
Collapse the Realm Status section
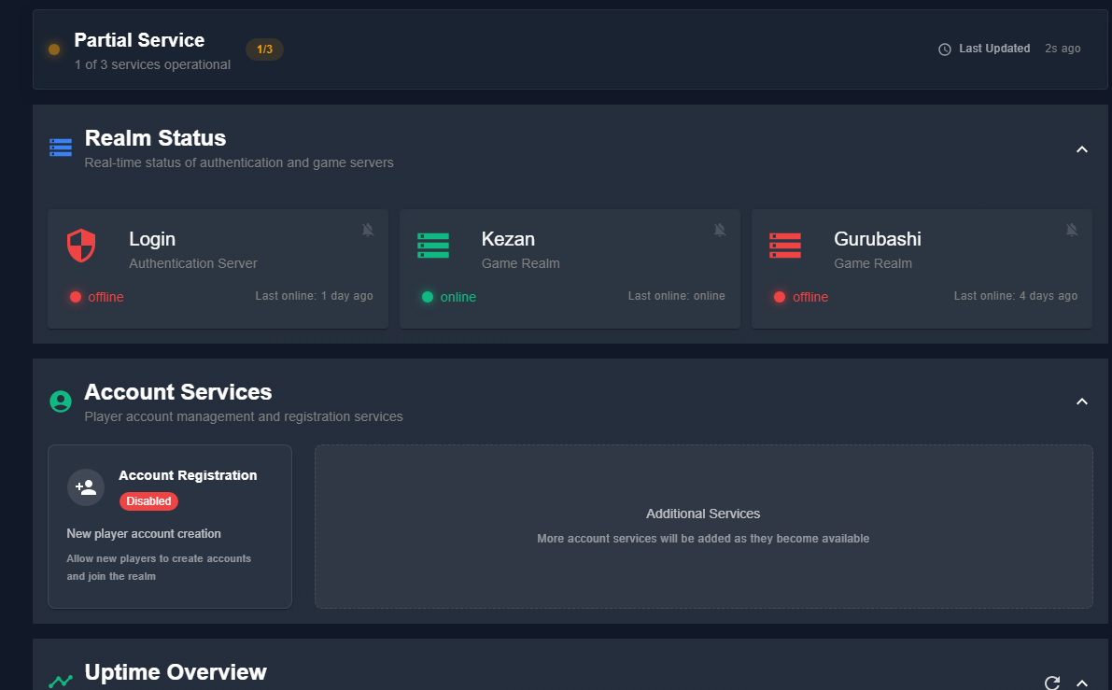(1081, 148)
